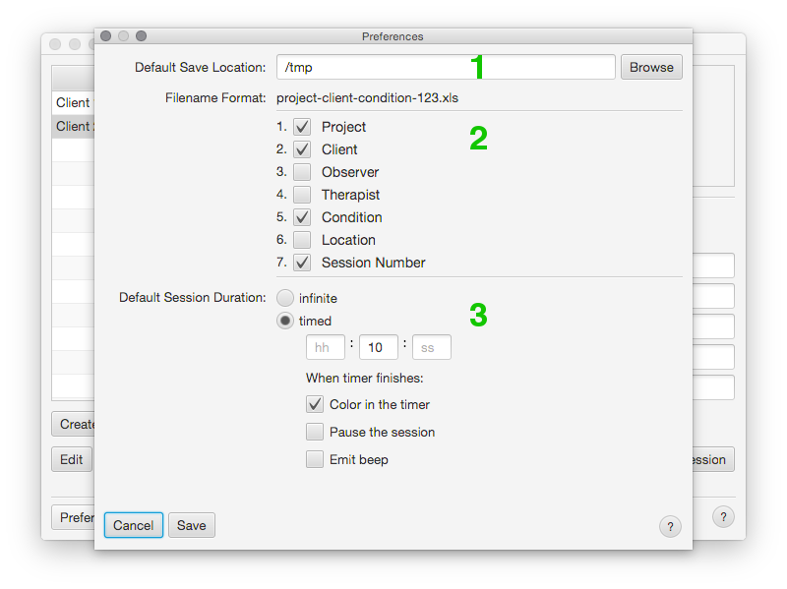
Task: Uncheck the Project filename checkbox
Action: pyautogui.click(x=302, y=127)
